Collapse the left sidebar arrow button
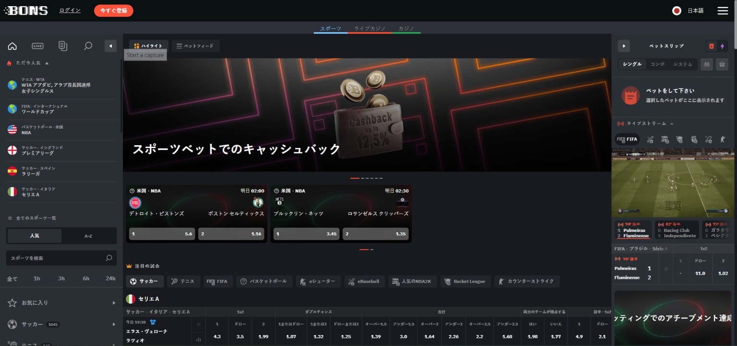 click(x=110, y=46)
